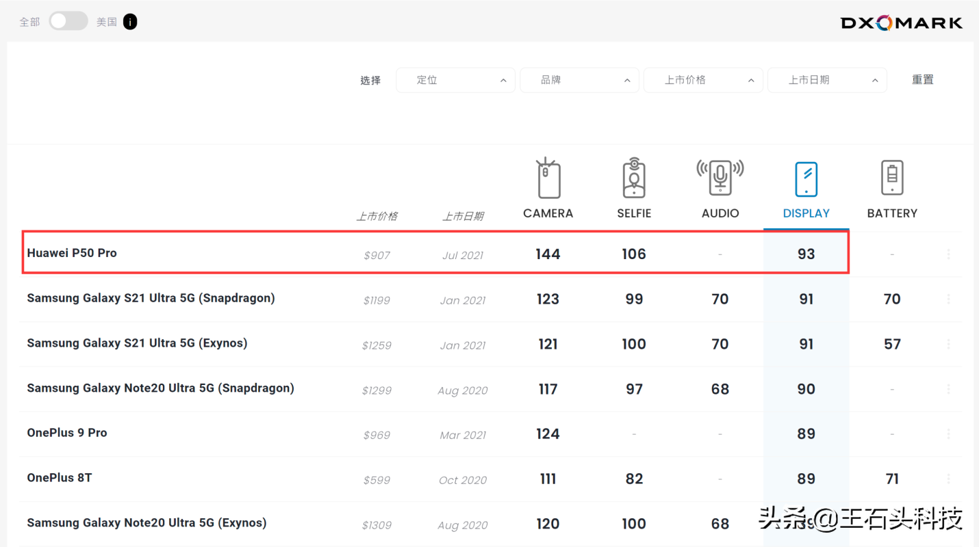This screenshot has height=547, width=979.
Task: Click S21 Ultra Snapdragon battery score 70
Action: pyautogui.click(x=892, y=299)
